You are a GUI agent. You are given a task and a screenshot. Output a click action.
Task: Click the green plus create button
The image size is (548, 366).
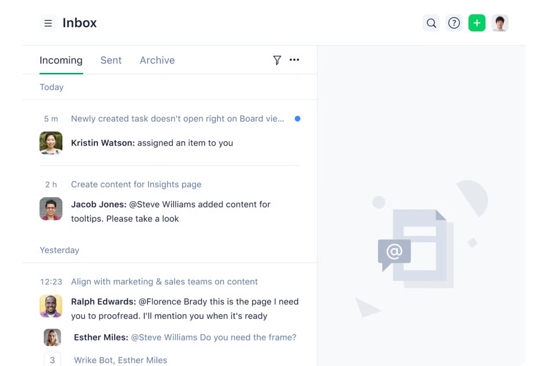[x=477, y=23]
